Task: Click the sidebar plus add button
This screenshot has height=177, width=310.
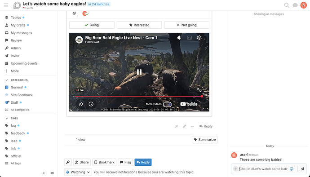Action: click(44, 173)
